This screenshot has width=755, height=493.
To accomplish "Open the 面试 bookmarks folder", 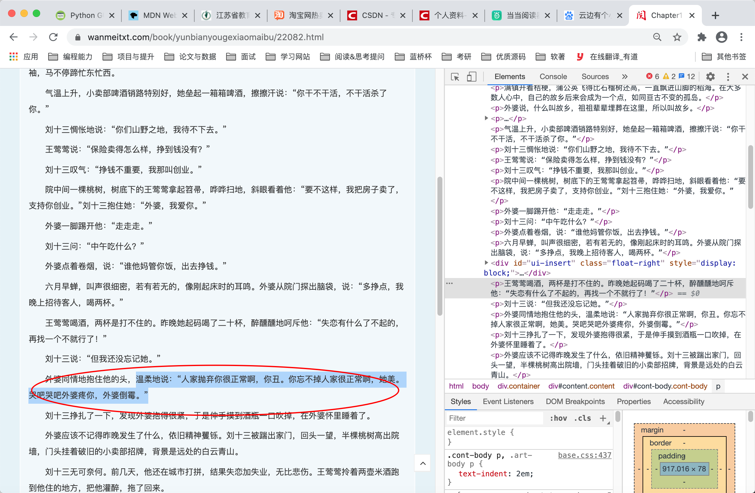I will click(241, 57).
